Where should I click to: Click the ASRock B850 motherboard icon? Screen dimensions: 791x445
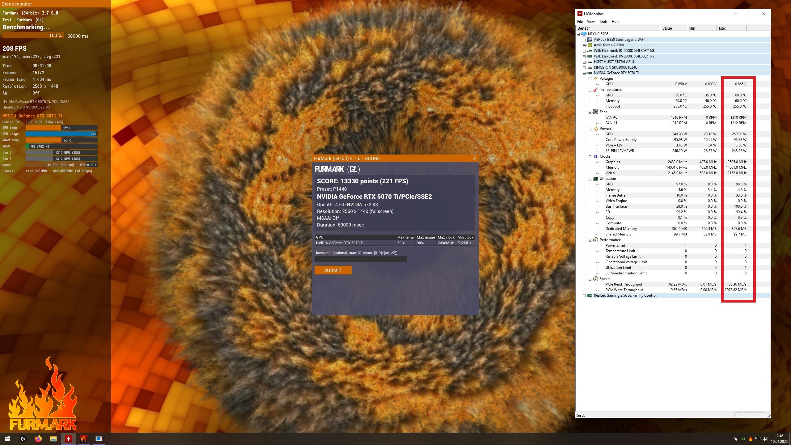[x=590, y=40]
